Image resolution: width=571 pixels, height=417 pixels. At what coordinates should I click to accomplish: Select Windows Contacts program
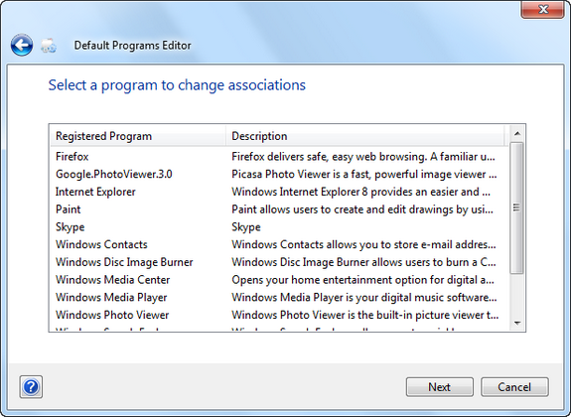click(x=101, y=244)
